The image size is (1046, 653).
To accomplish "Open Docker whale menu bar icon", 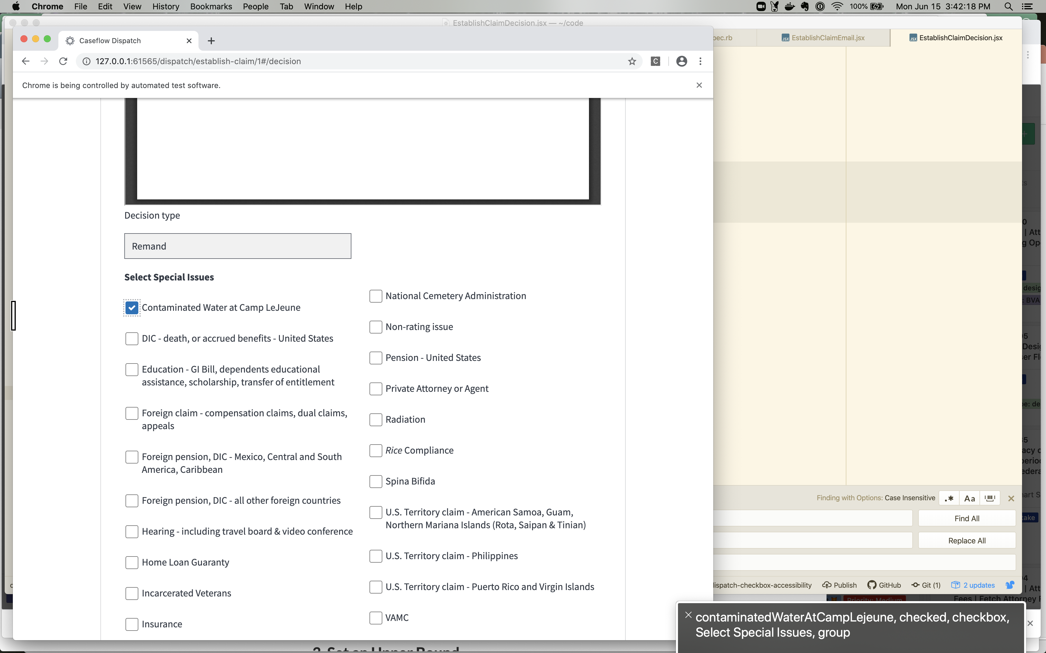I will point(790,6).
